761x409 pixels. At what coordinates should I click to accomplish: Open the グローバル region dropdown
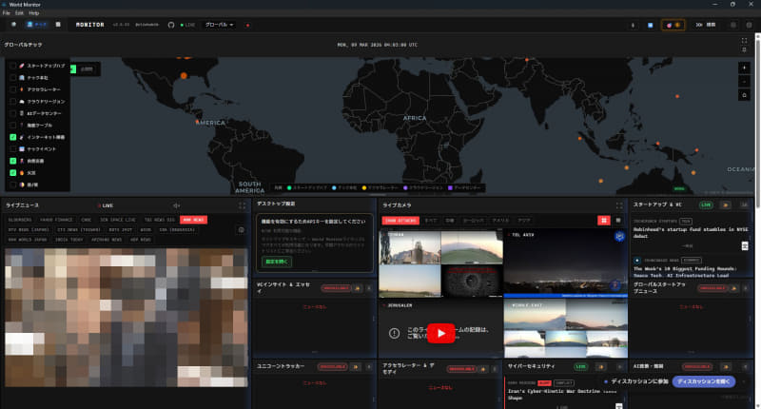pyautogui.click(x=219, y=25)
